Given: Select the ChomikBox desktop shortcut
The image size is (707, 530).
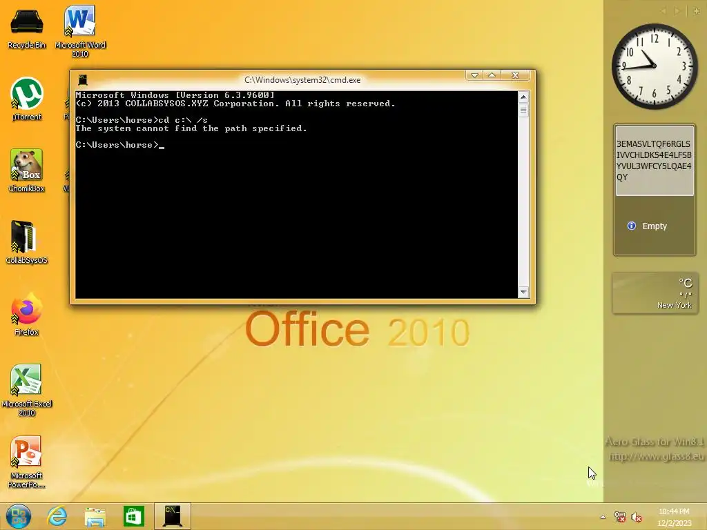Looking at the screenshot, I should [27, 171].
